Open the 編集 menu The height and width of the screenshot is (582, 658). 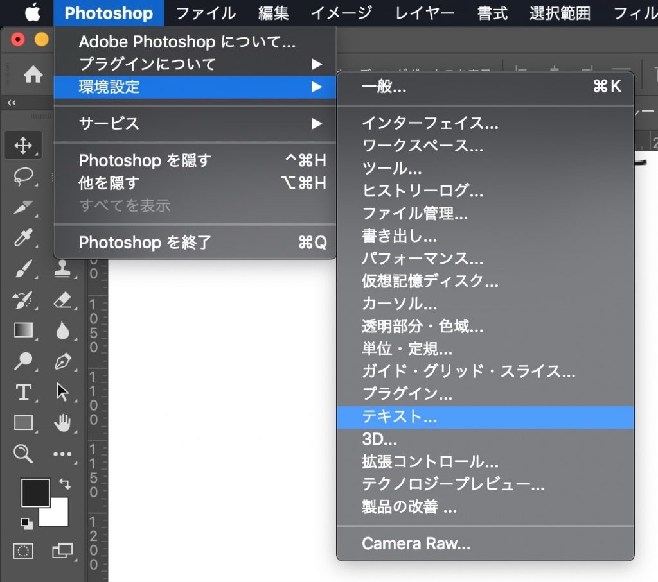point(274,13)
